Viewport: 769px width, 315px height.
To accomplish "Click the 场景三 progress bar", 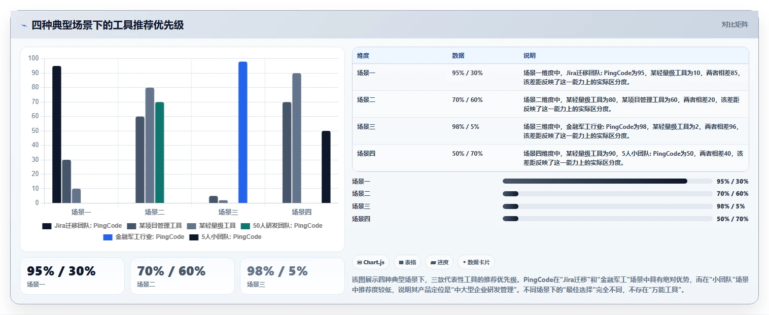I will [608, 206].
